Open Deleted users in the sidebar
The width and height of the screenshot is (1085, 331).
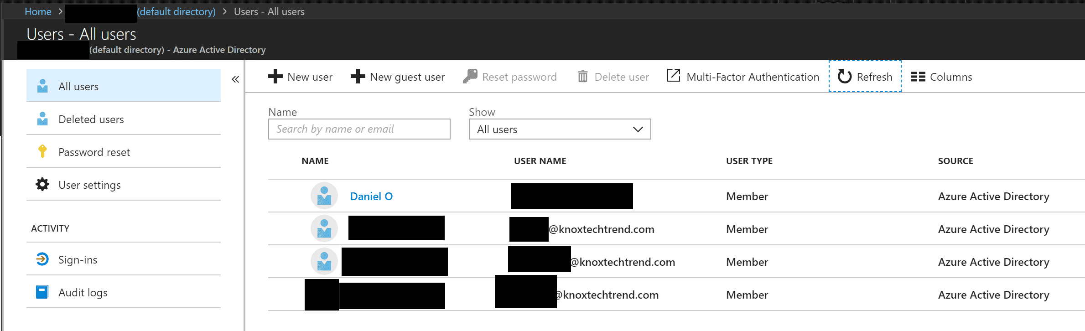[124, 119]
